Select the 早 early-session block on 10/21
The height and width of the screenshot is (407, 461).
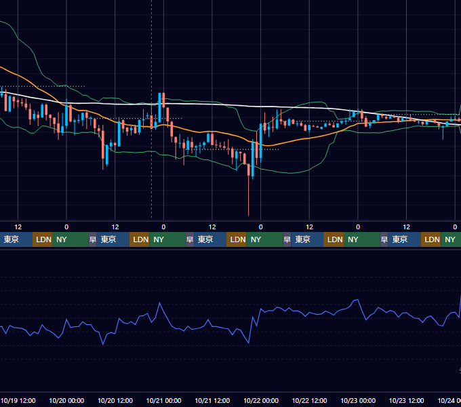coord(190,239)
